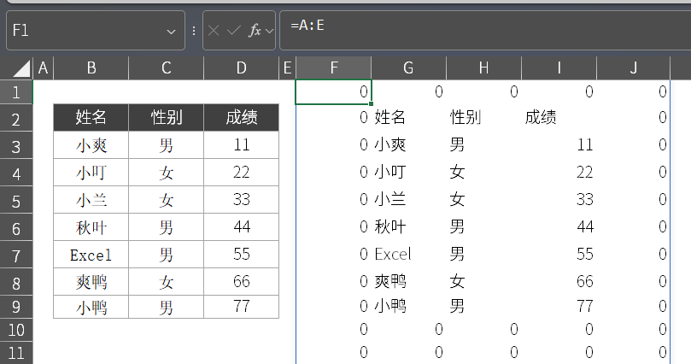Screen dimensions: 691x364
Task: Select cell 小叮 in column B
Action: point(91,173)
